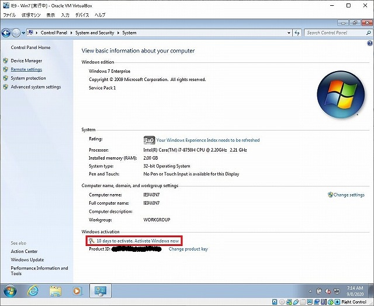Click VirtualBox network adapter indicator
The height and width of the screenshot is (306, 374).
tap(289, 302)
